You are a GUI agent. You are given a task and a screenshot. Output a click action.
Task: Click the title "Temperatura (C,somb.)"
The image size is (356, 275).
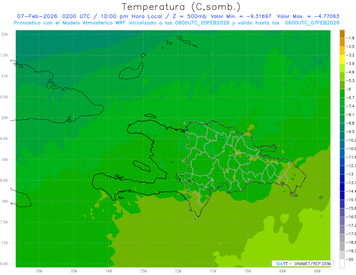click(181, 7)
